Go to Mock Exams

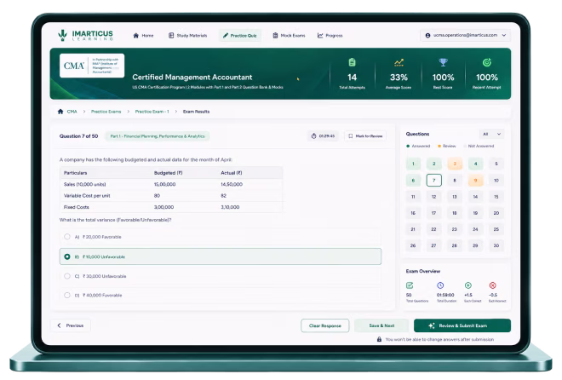pyautogui.click(x=289, y=36)
